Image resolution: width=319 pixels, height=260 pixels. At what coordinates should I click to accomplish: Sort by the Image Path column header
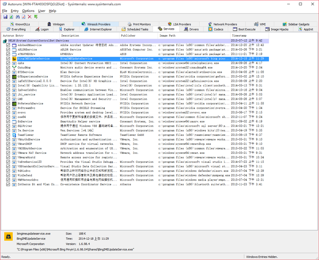pos(194,36)
